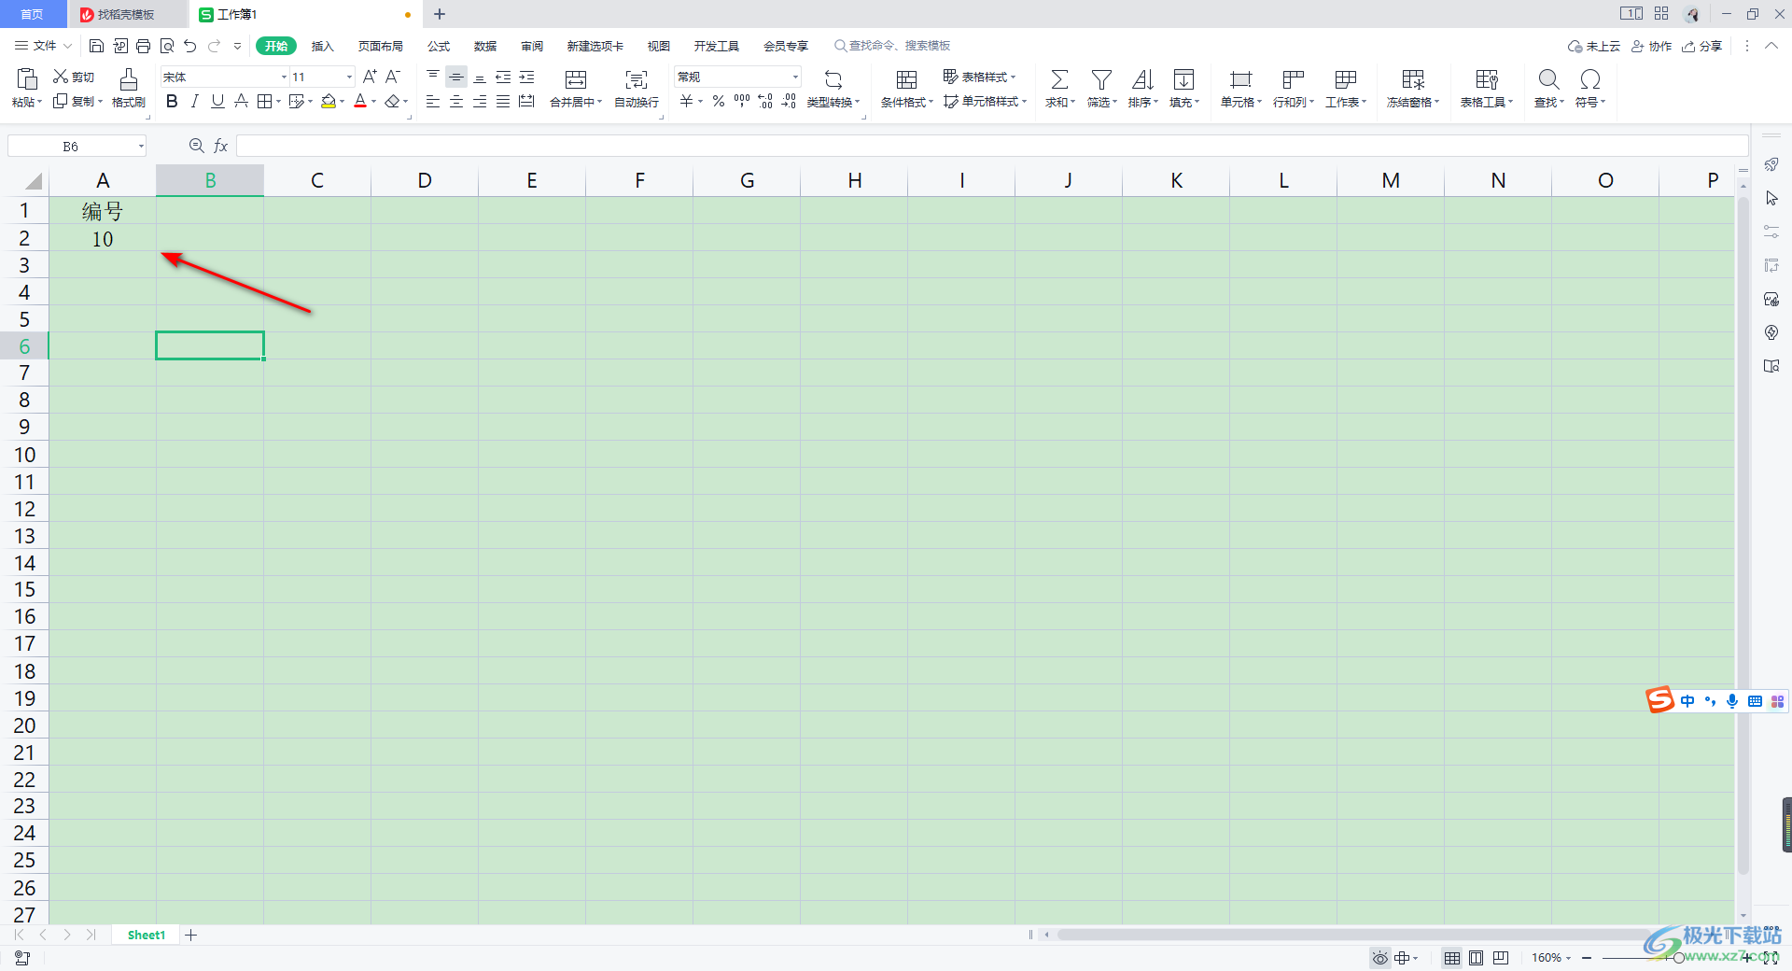Click the Format Painter (格式刷) icon
Image resolution: width=1792 pixels, height=971 pixels.
129,79
